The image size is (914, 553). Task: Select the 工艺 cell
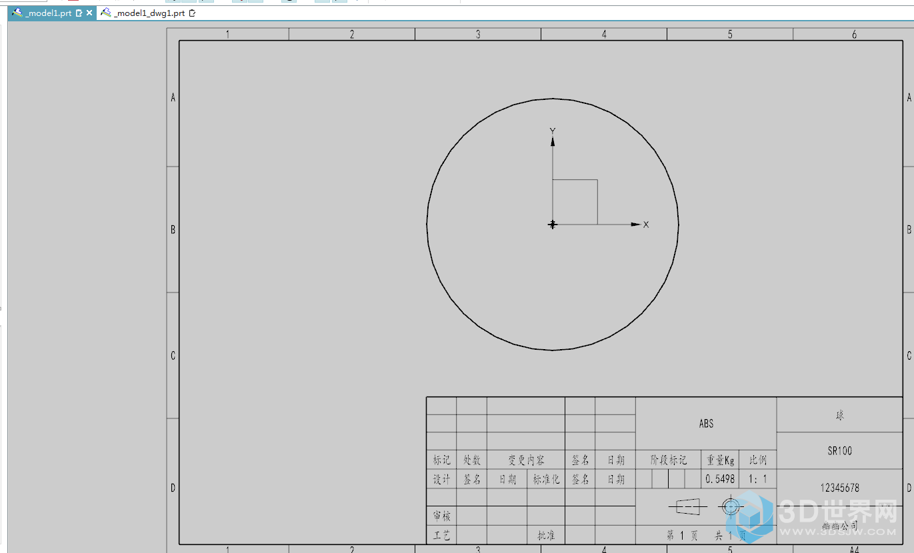(x=441, y=535)
